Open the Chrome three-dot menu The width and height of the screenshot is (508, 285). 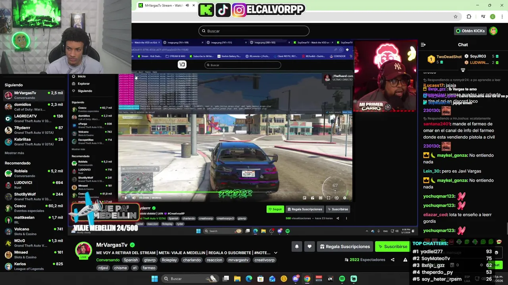pos(502,17)
